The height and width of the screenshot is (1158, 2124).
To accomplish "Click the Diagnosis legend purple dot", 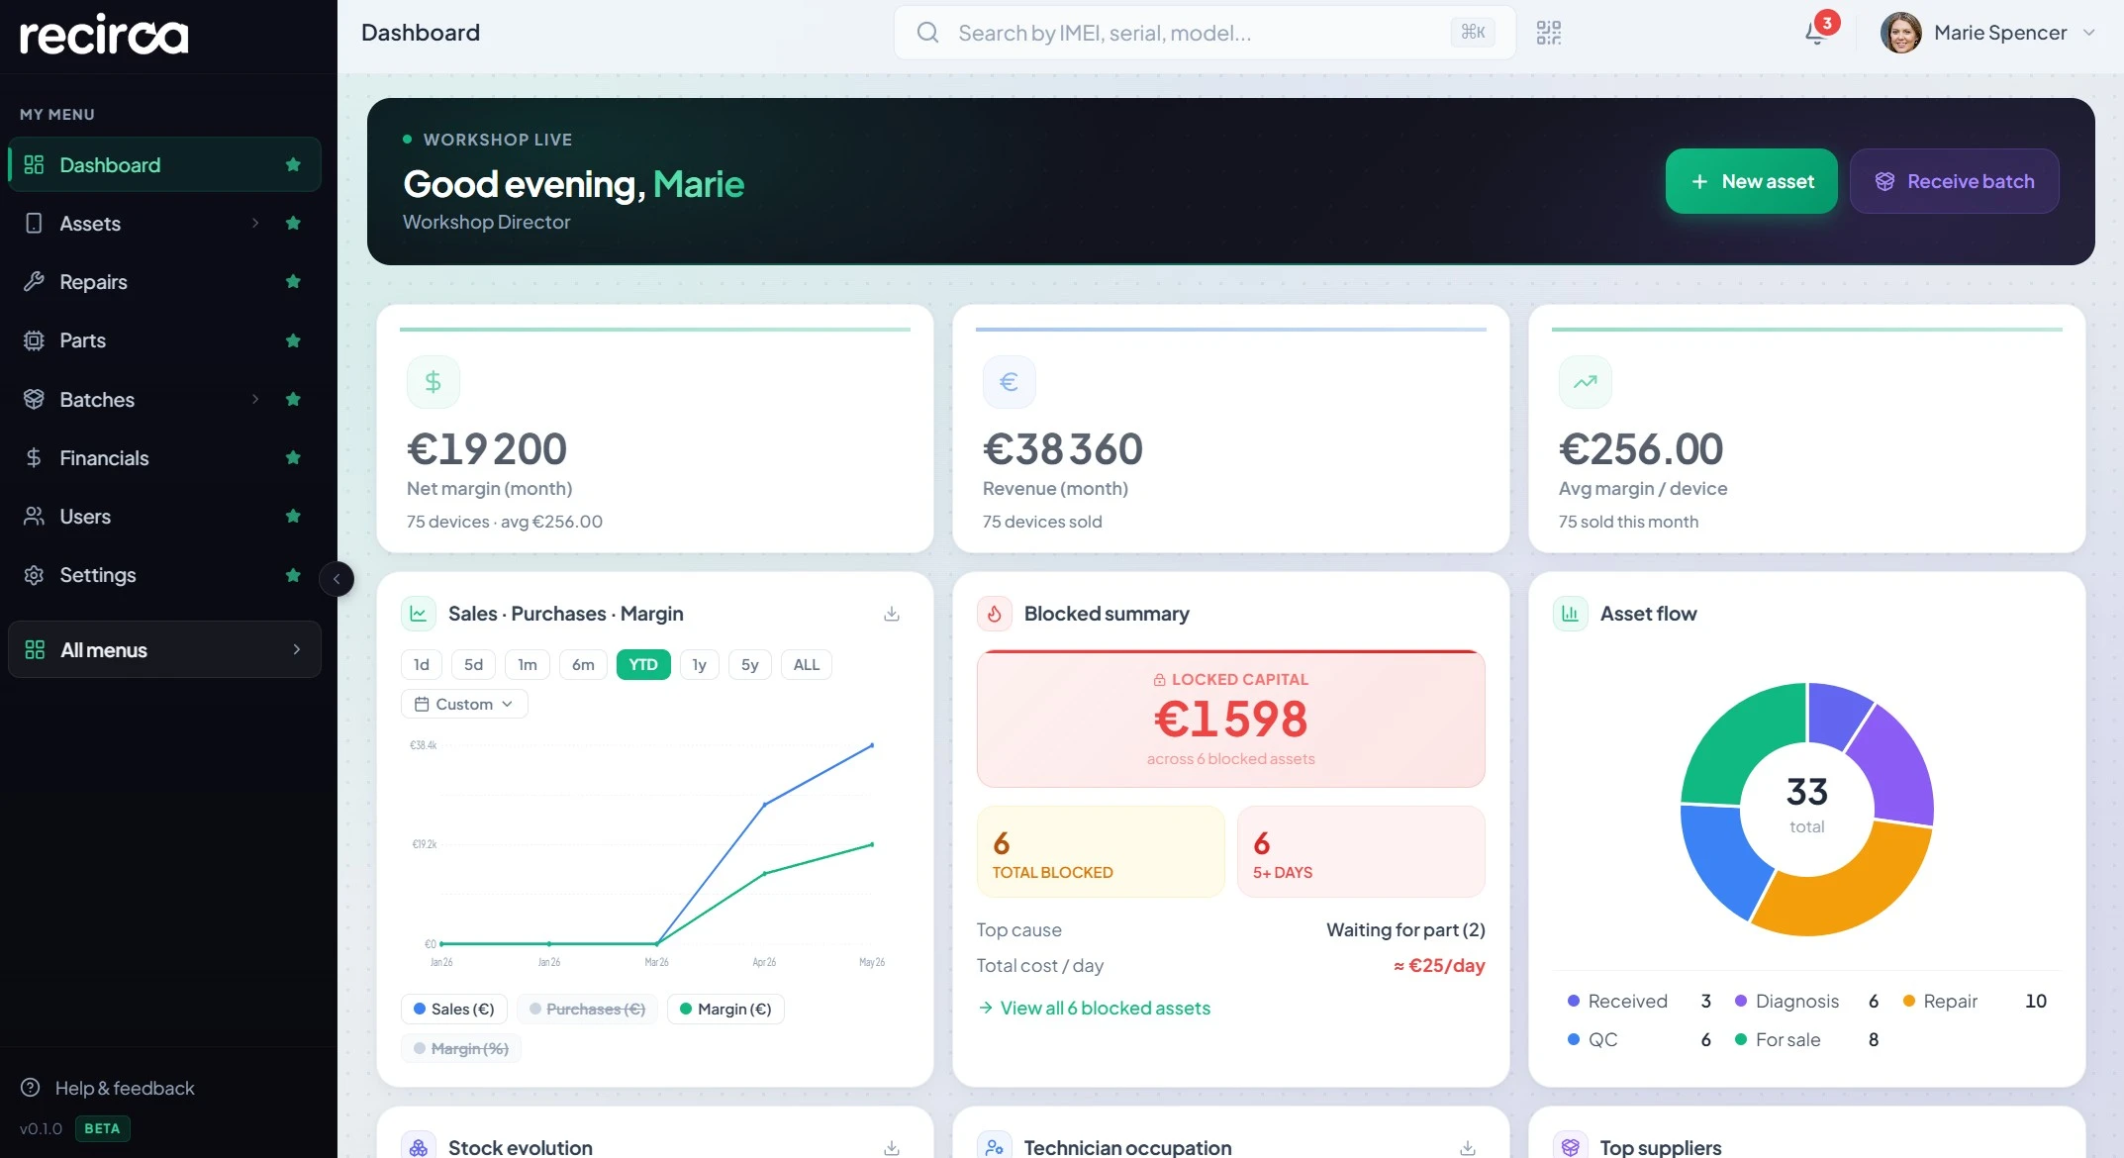I will point(1741,1001).
